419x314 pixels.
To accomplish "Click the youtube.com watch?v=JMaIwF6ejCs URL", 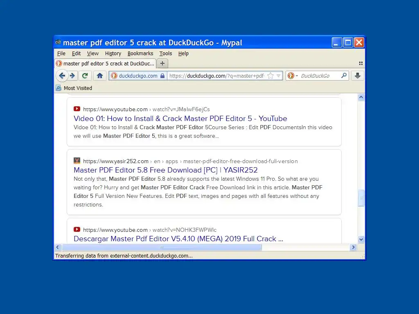I will coord(146,109).
